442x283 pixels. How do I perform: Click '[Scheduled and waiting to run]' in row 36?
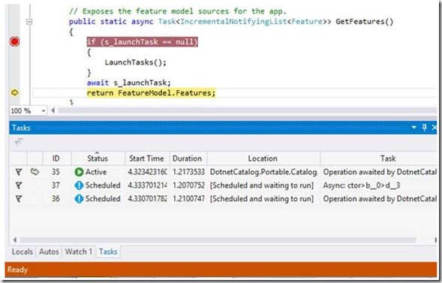pos(262,199)
